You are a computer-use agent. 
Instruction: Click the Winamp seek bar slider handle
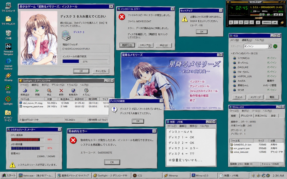tap(259, 18)
